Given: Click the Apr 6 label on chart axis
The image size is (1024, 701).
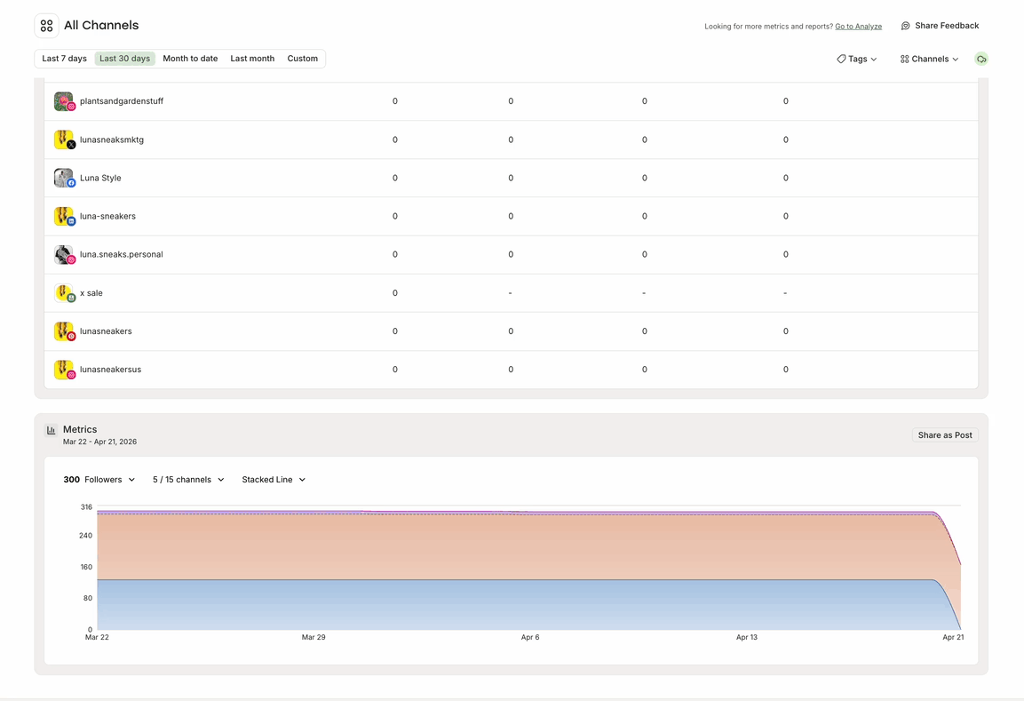Looking at the screenshot, I should tap(530, 637).
